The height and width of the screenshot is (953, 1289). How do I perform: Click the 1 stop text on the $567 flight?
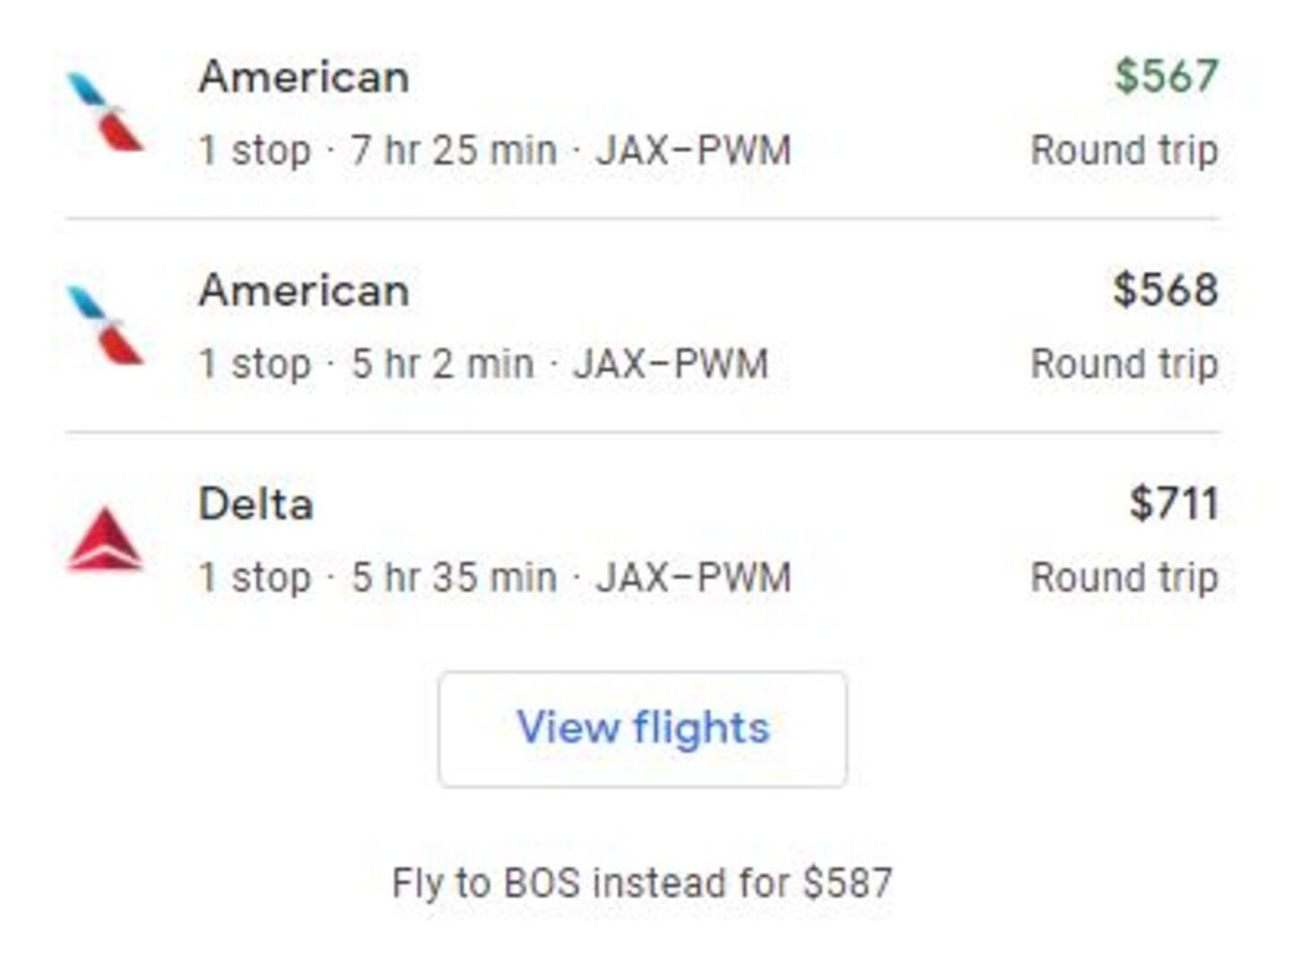pyautogui.click(x=254, y=150)
